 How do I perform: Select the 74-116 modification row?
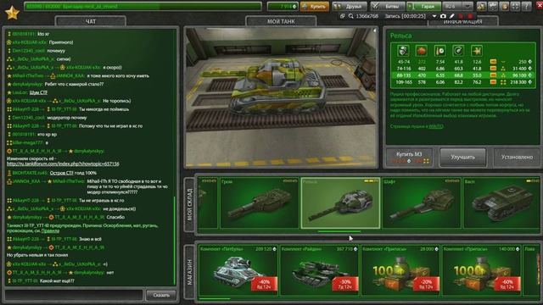coord(463,69)
